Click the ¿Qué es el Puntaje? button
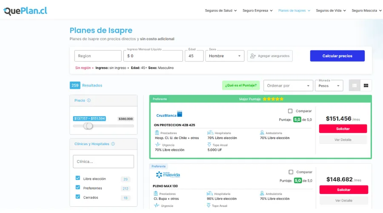 coord(241,85)
